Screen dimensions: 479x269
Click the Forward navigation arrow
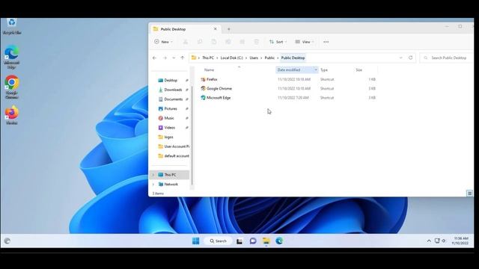165,58
